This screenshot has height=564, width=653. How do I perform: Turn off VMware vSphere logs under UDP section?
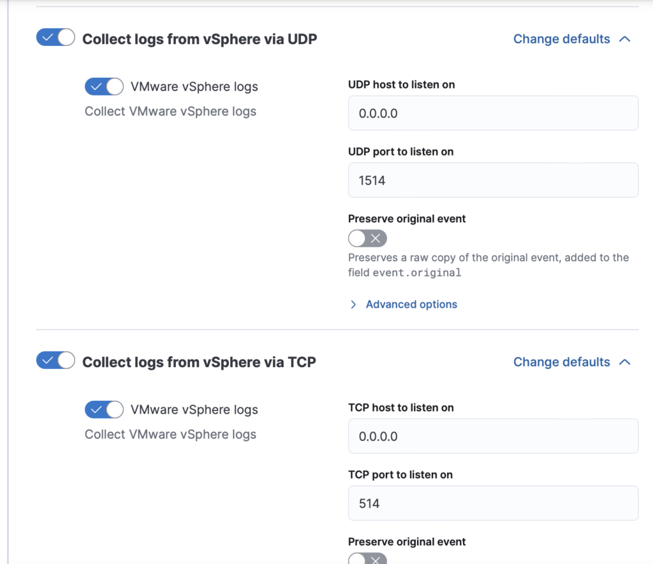click(x=104, y=87)
